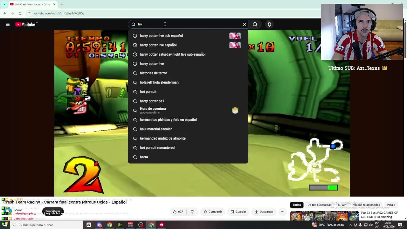Open the red-white taskbar app next to OBS
The height and width of the screenshot is (229, 407).
pos(130,225)
